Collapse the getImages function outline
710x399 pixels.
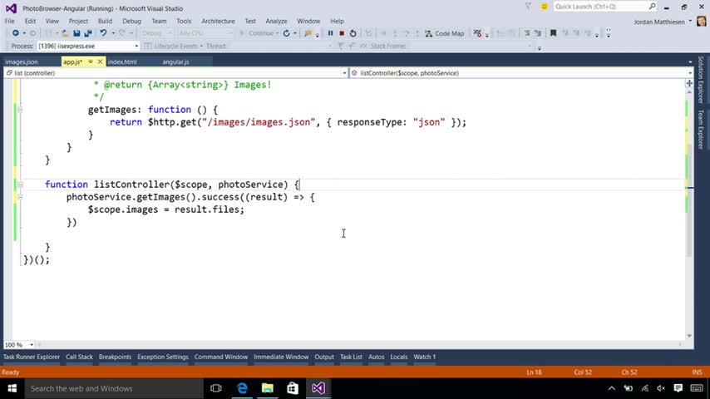(x=20, y=110)
